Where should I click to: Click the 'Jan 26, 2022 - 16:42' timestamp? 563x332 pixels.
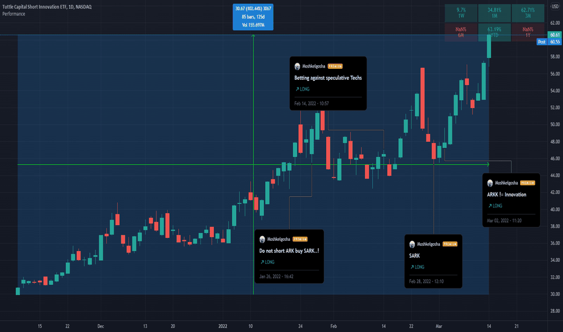(277, 276)
